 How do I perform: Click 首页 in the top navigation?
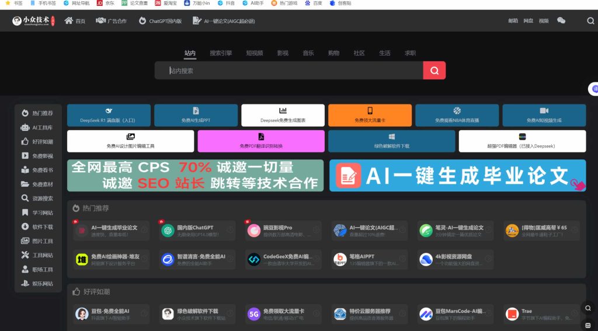[x=75, y=21]
